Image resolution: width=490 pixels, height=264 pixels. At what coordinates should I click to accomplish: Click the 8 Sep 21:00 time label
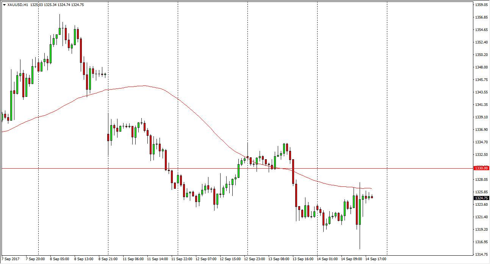tap(108, 259)
